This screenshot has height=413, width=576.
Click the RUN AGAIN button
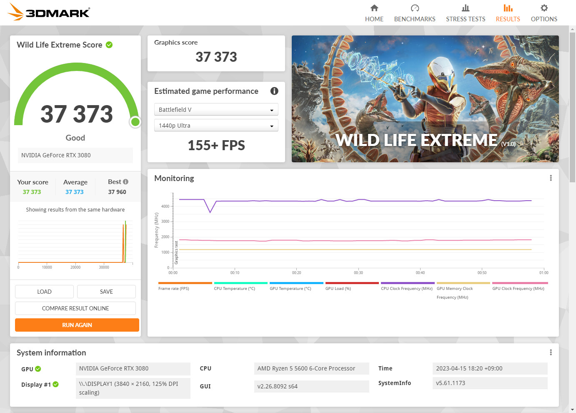click(x=77, y=325)
